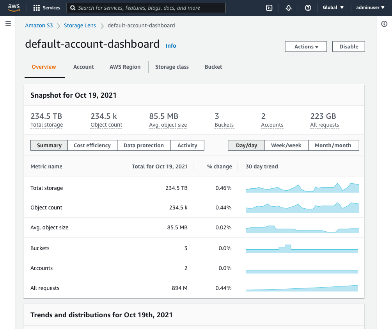Open the info panel icon at right
Viewport: 392px width, 329px height.
(384, 24)
